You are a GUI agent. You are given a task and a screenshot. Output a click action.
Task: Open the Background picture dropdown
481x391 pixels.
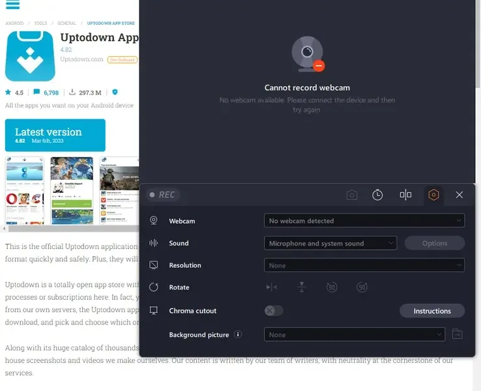click(355, 334)
